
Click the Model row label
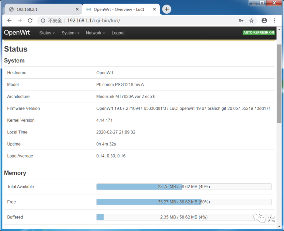13,85
